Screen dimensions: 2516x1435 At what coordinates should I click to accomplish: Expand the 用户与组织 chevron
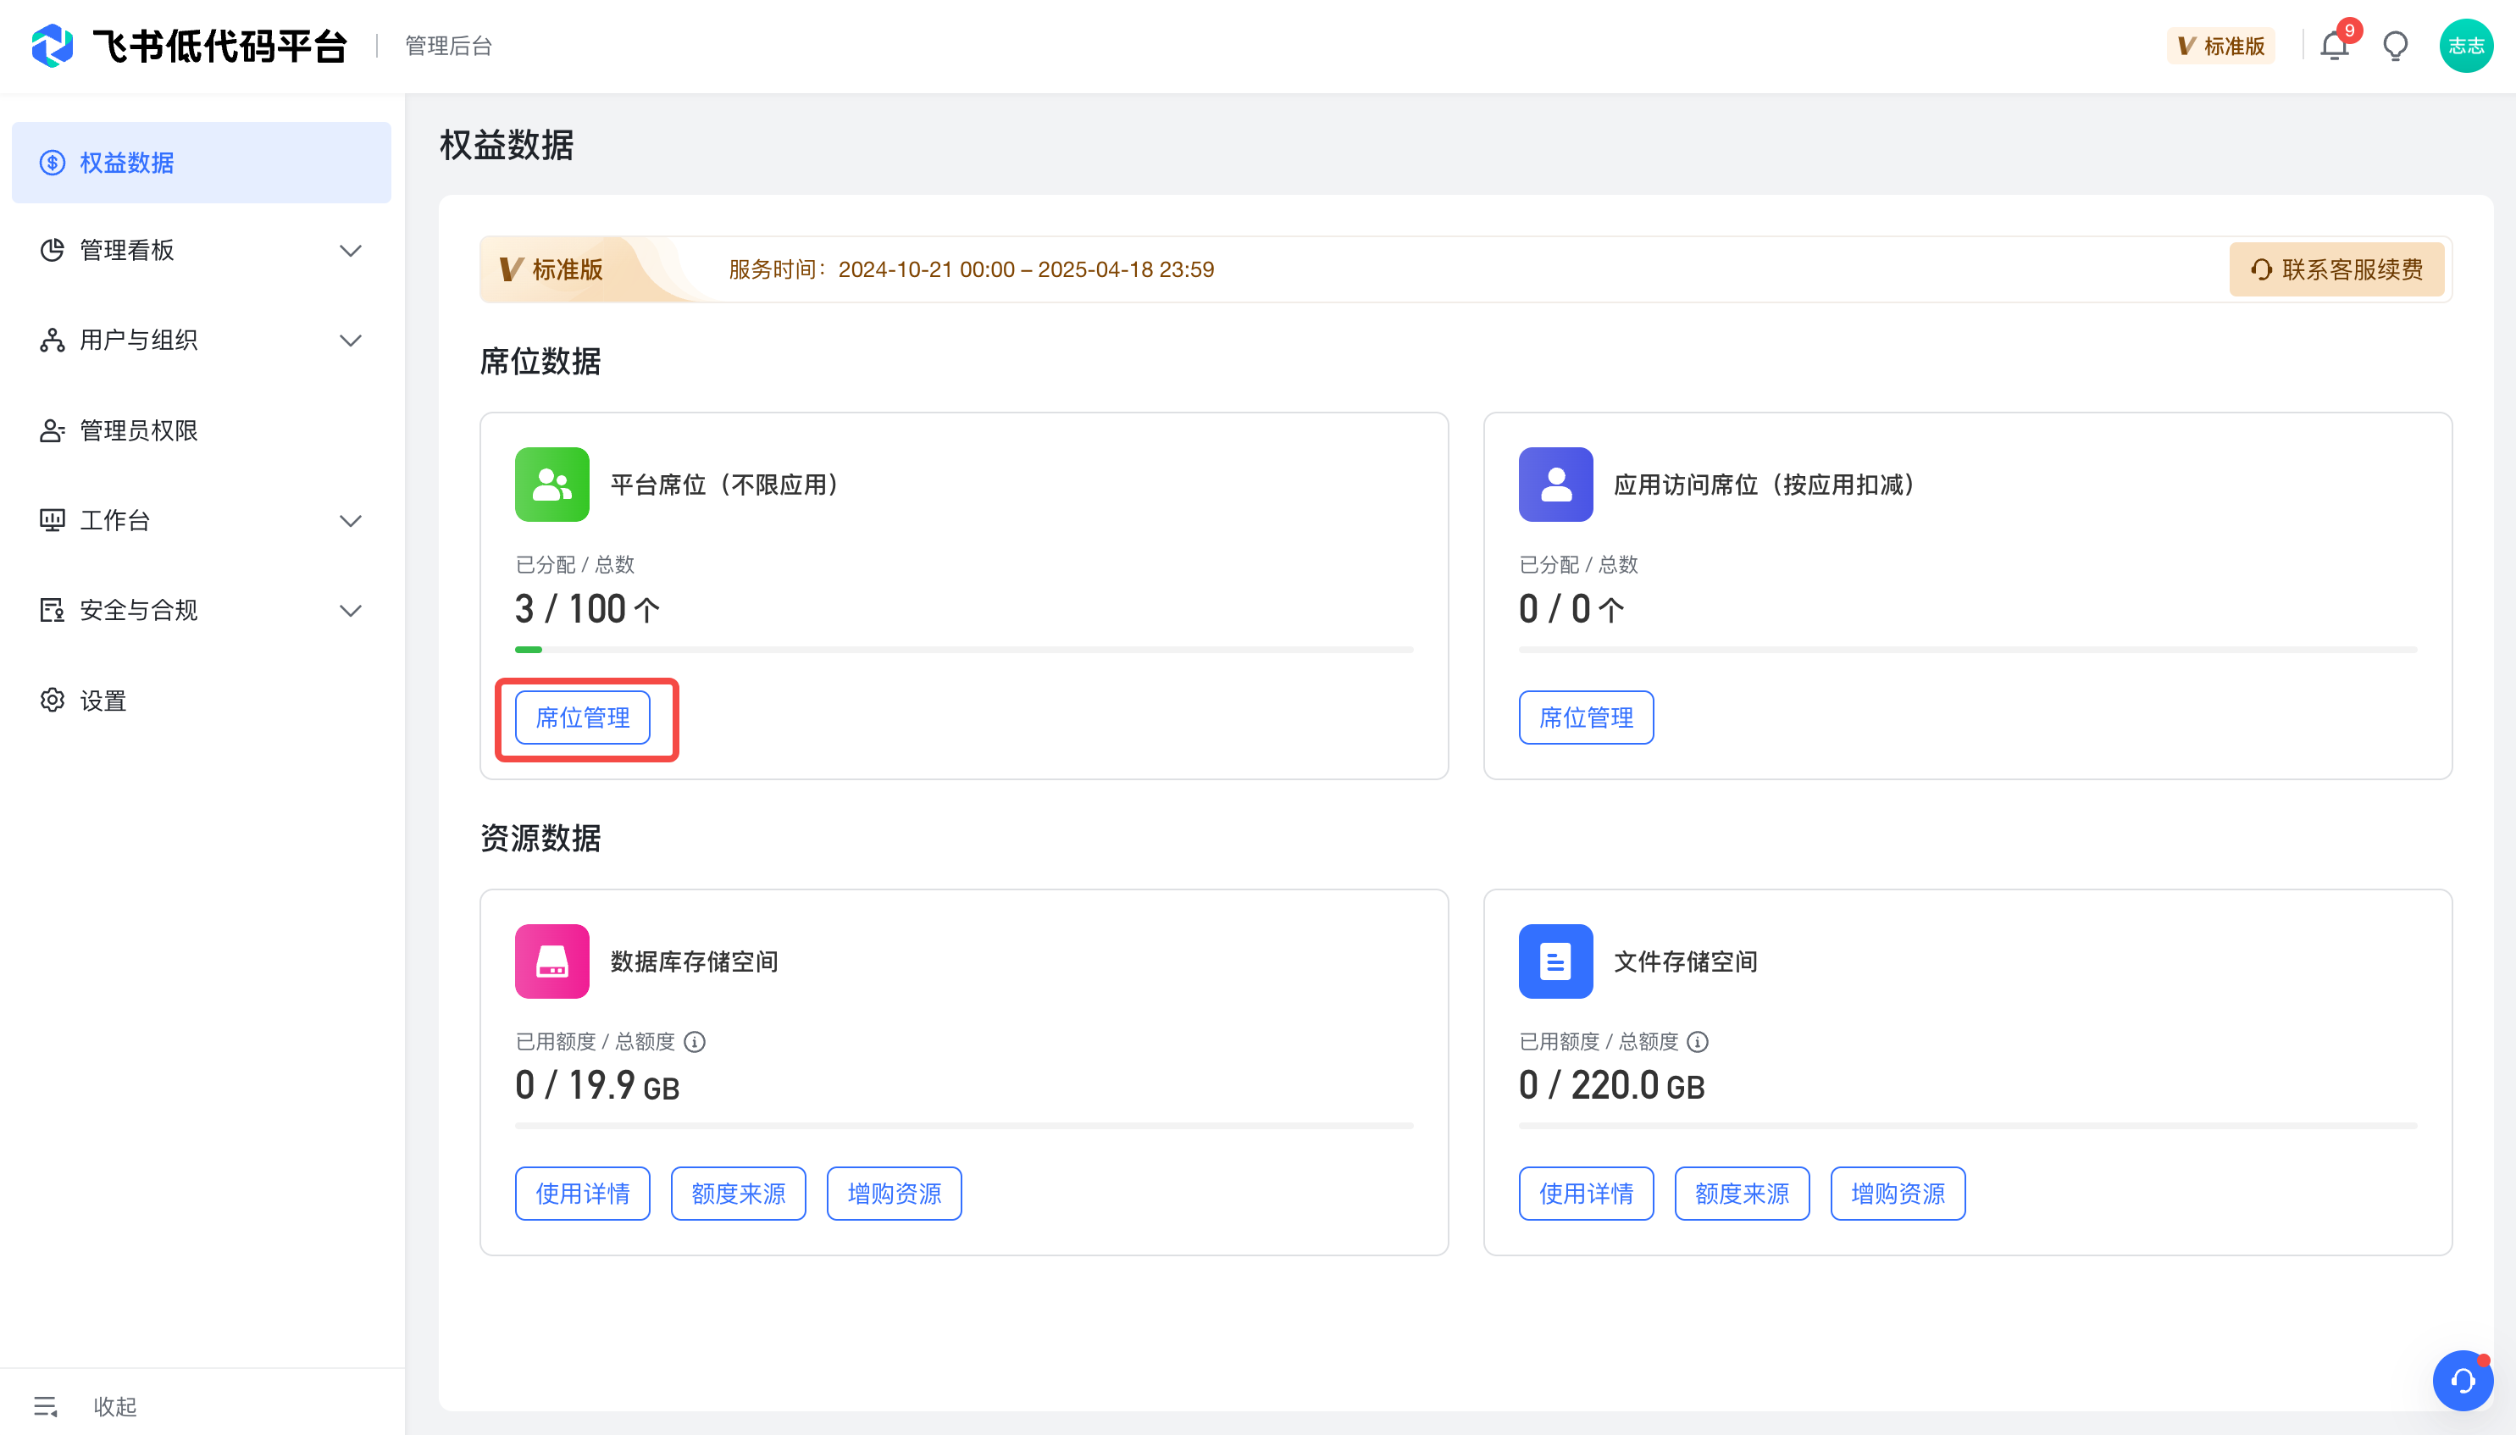[x=351, y=340]
